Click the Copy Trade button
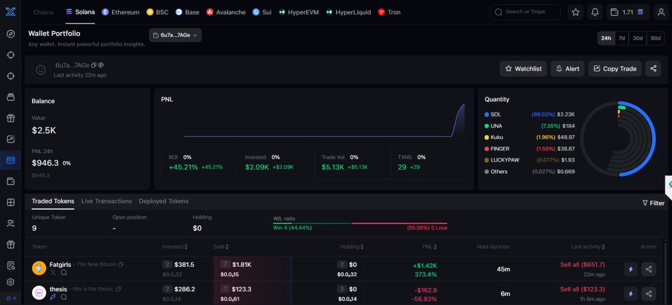The image size is (672, 305). click(x=615, y=69)
